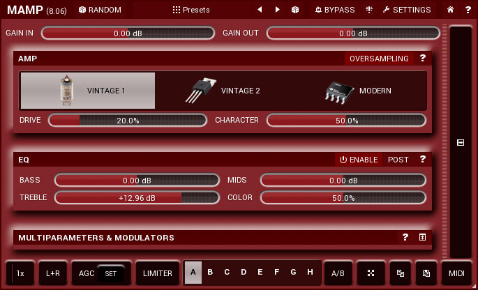Select VINTAGE 1 tube amp
Viewport: 478px width, 290px height.
pyautogui.click(x=88, y=91)
